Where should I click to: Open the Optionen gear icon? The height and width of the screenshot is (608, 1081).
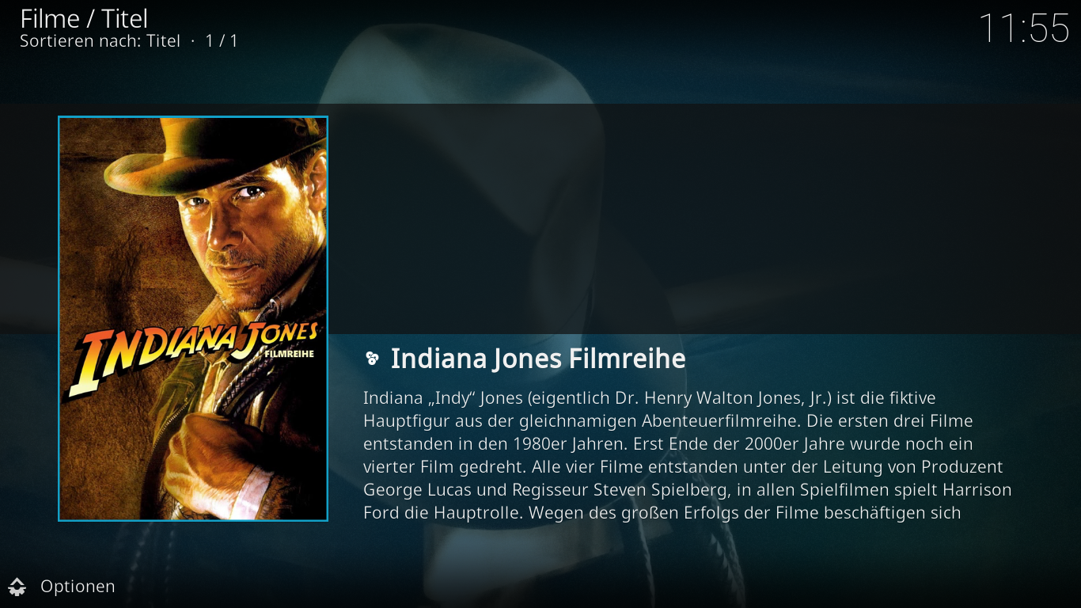(17, 587)
